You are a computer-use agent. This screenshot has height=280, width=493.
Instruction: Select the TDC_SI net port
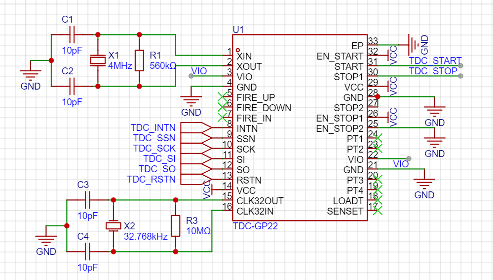click(196, 158)
